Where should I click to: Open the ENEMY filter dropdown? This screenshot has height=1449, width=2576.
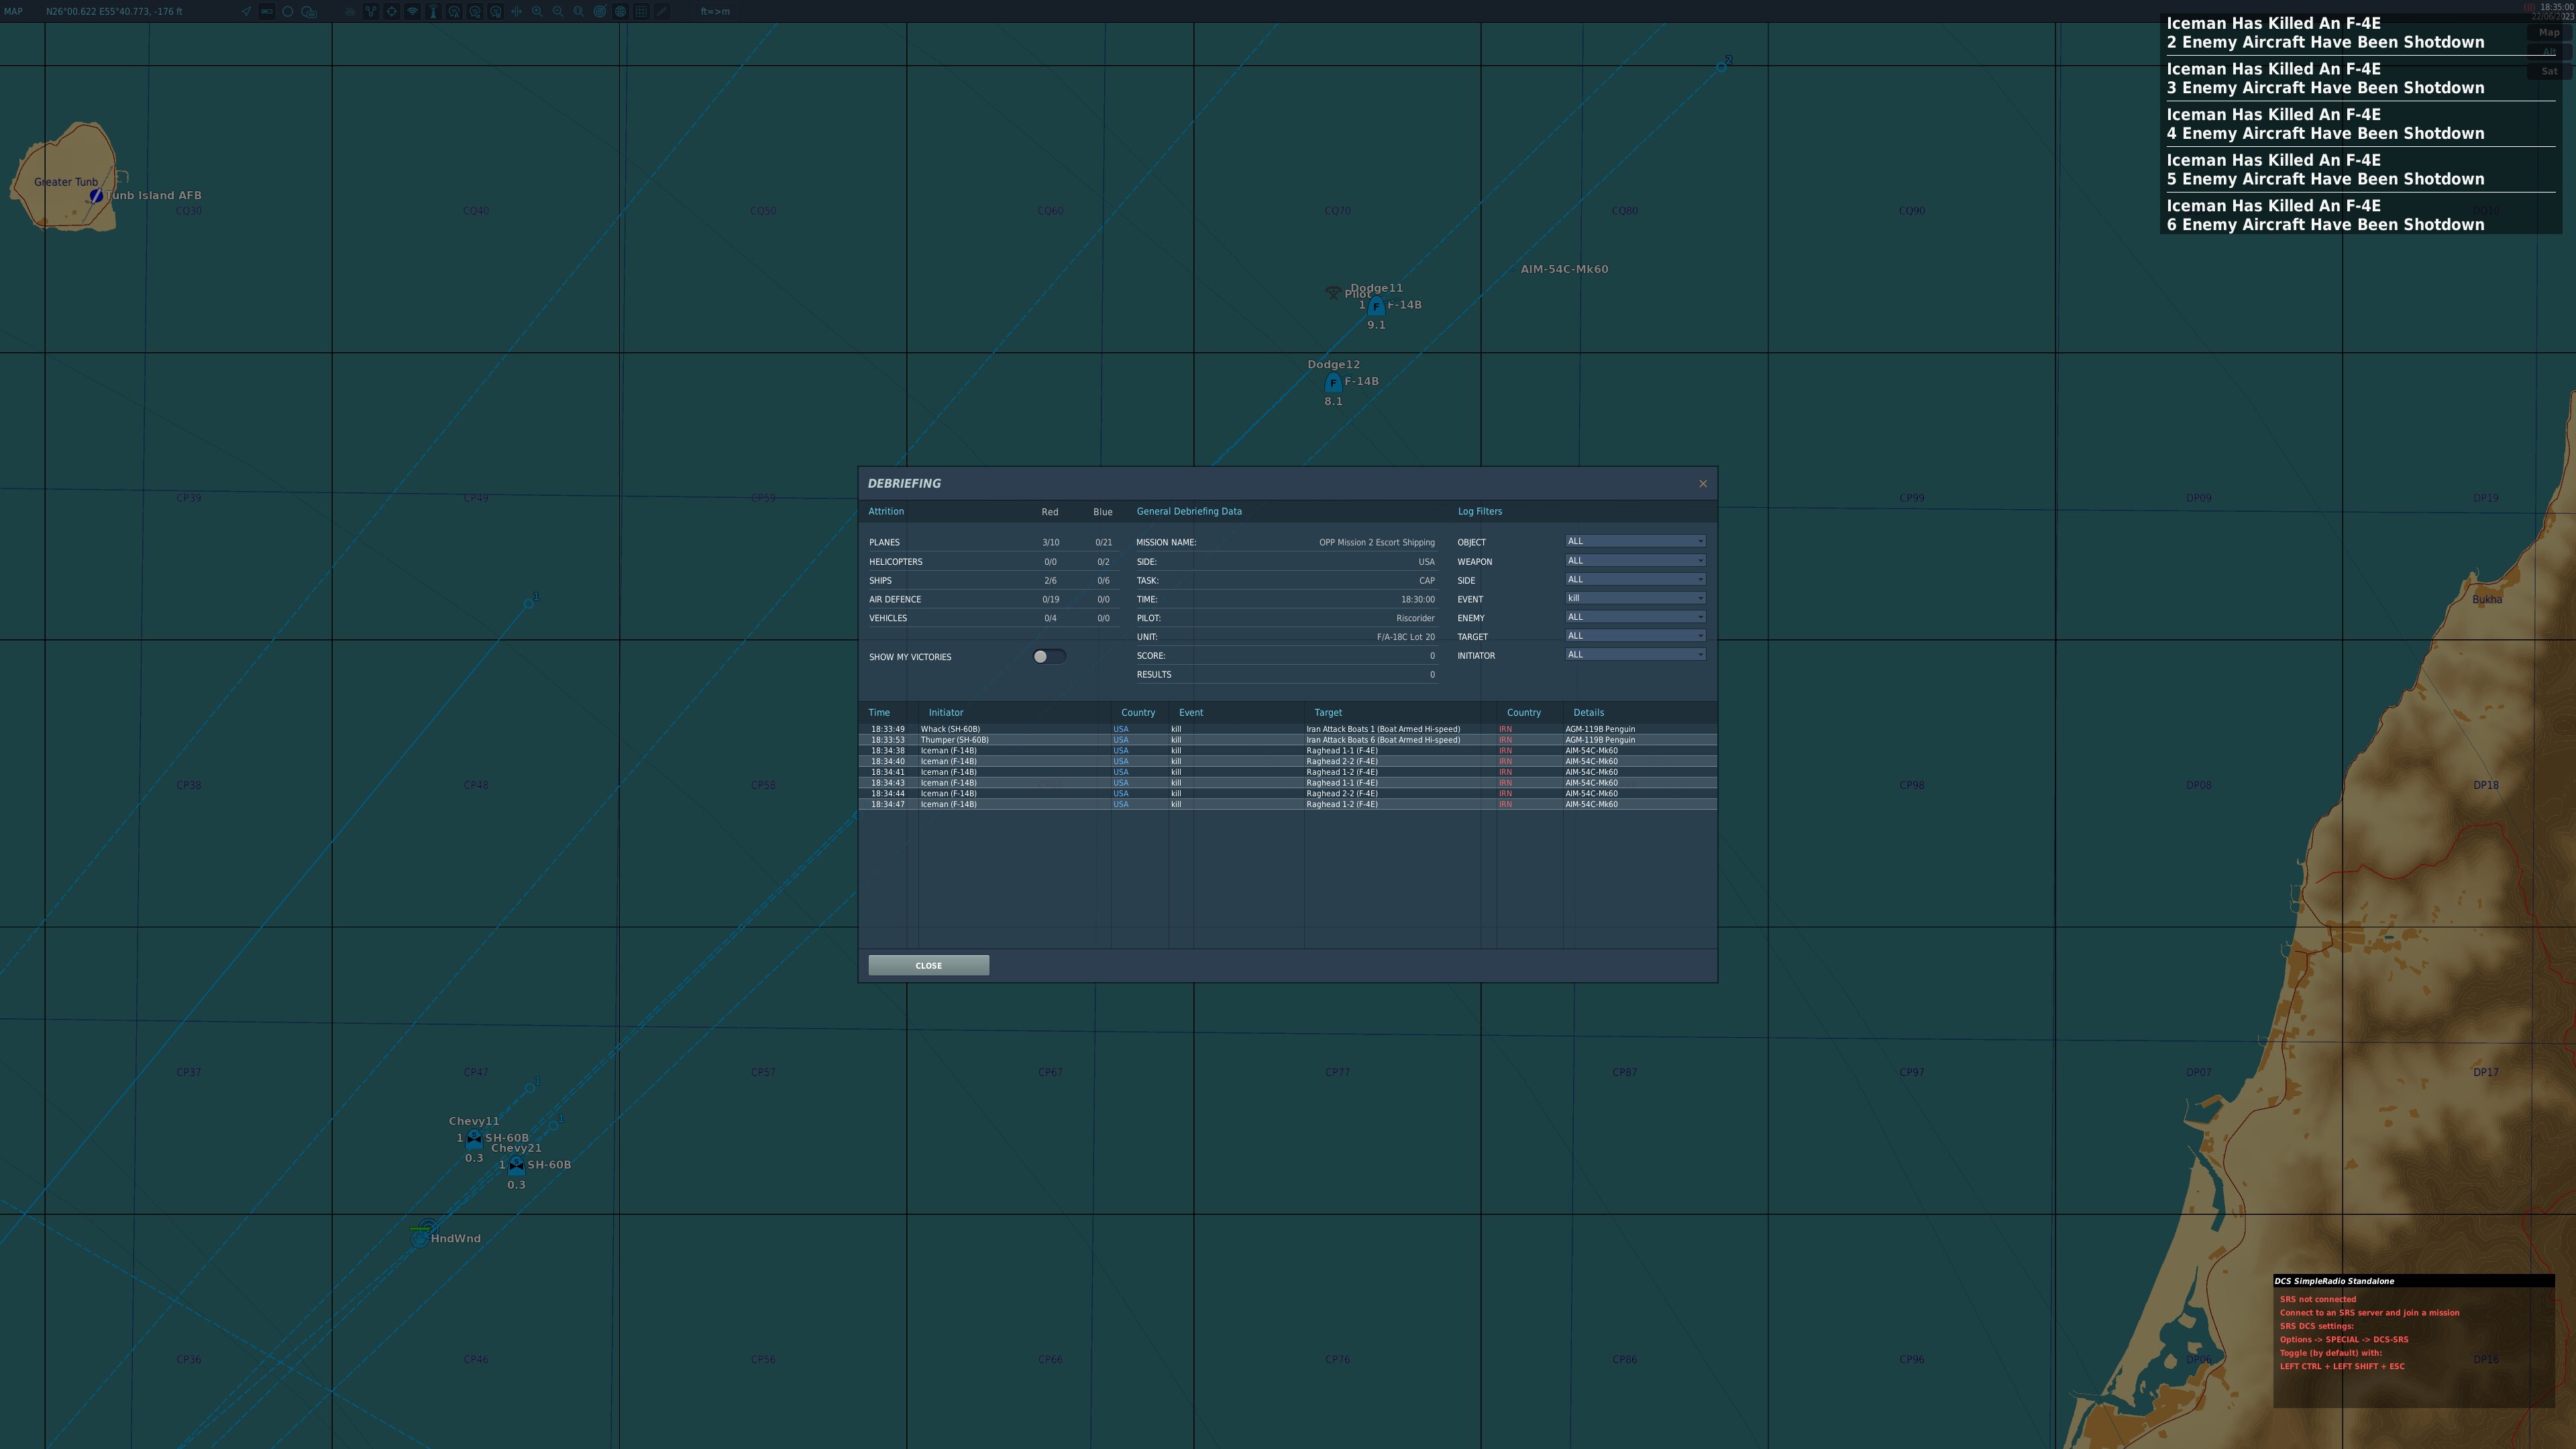click(1635, 617)
